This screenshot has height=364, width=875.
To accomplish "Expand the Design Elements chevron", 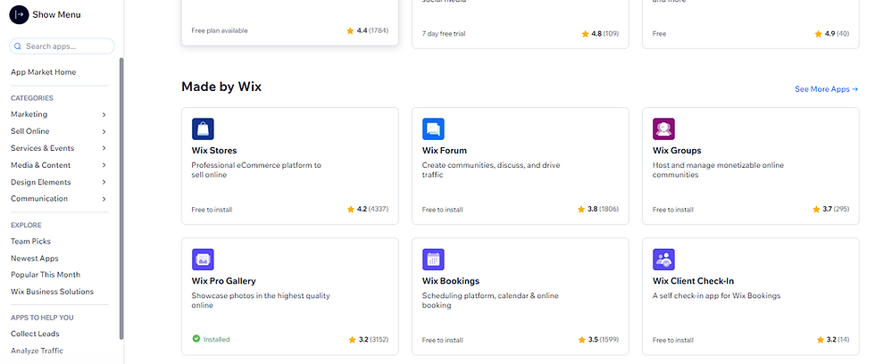I will tap(104, 182).
